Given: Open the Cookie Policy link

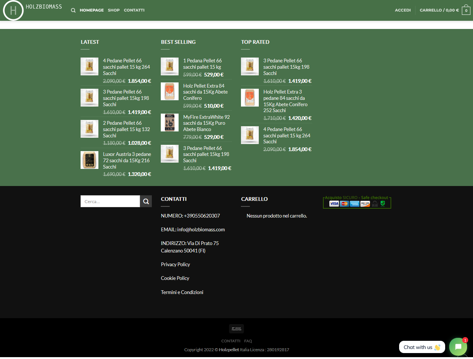Looking at the screenshot, I should (x=175, y=278).
